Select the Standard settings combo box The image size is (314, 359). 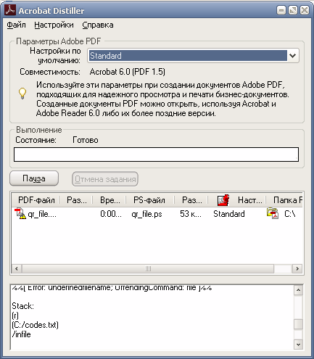click(193, 56)
